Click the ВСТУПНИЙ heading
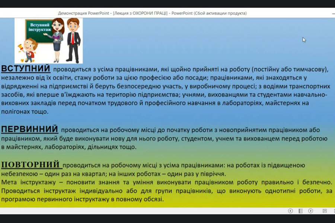The image size is (335, 223). click(26, 69)
